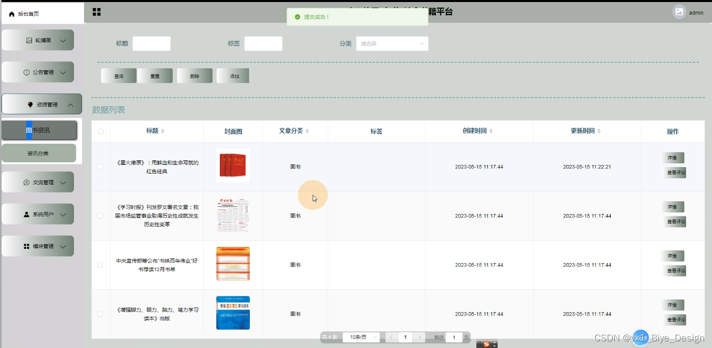712x348 pixels.
Task: Click the user icon beside 系统用户
Action: [x=26, y=214]
